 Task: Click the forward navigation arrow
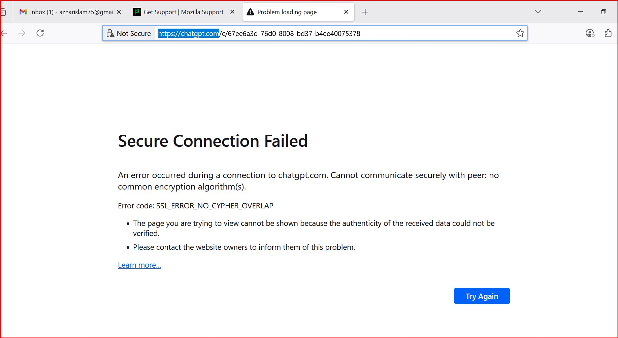point(22,33)
